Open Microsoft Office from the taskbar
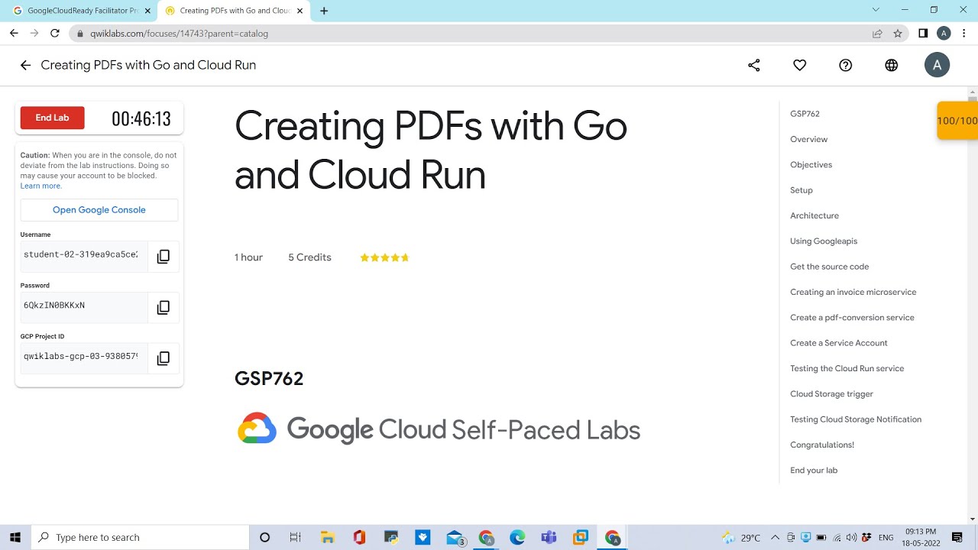 pos(359,538)
